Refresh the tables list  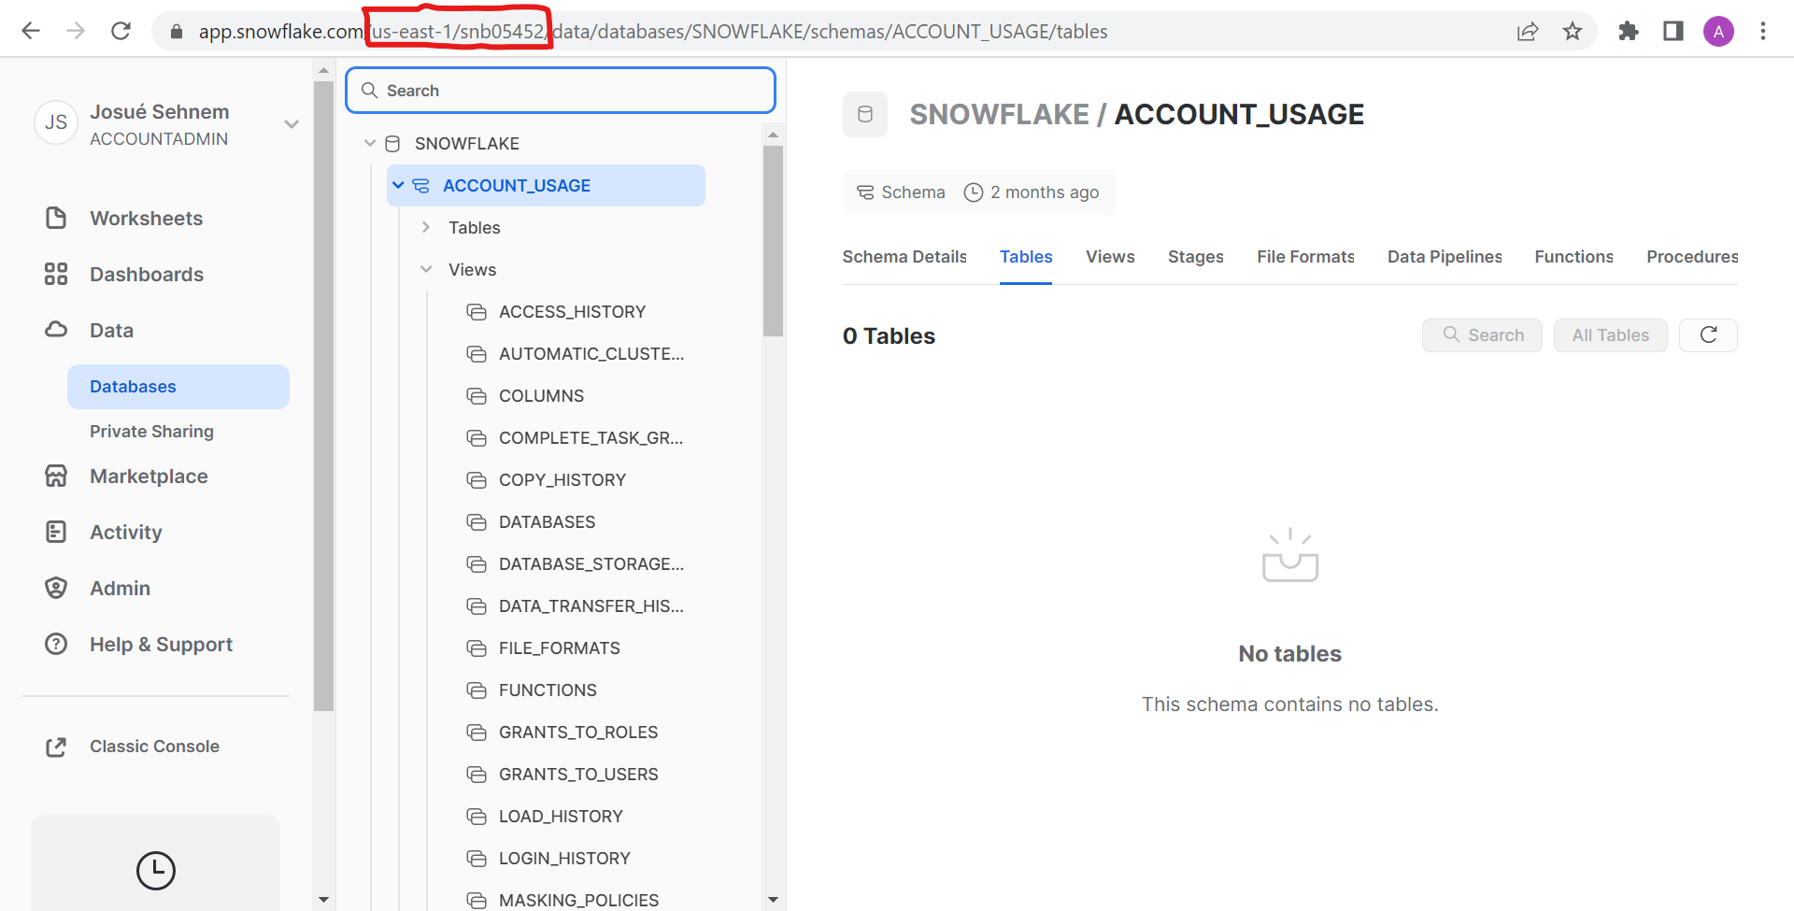tap(1708, 335)
